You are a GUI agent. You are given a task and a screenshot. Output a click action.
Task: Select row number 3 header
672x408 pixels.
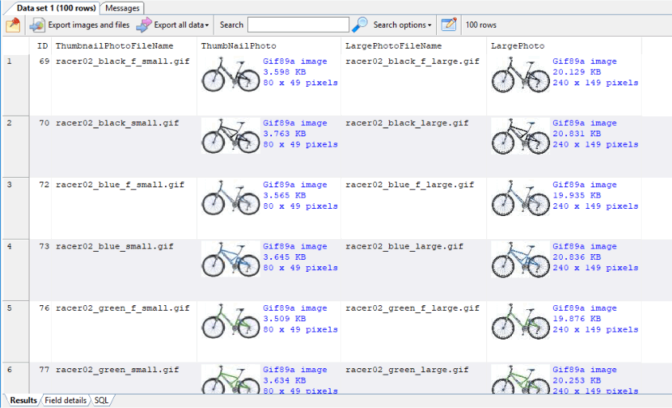coord(10,185)
